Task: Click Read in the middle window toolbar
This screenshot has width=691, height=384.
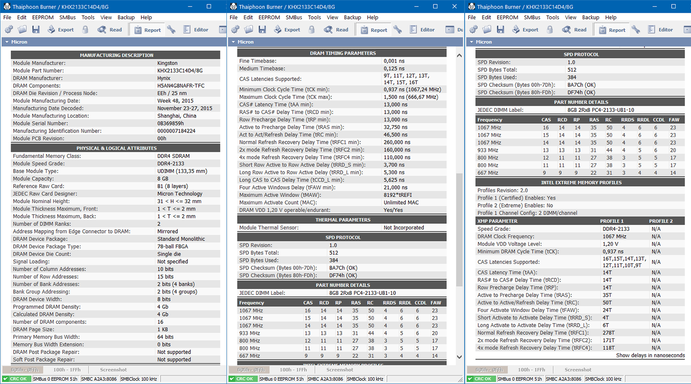Action: [x=336, y=29]
